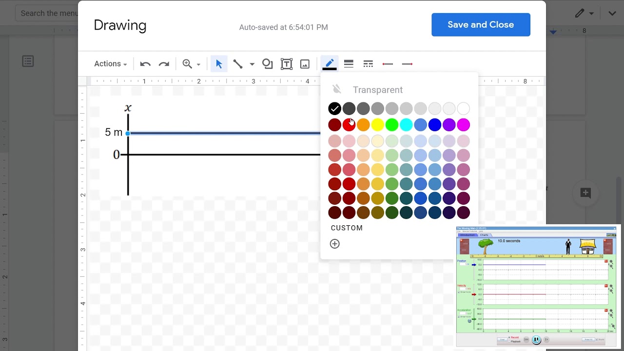
Task: Close the Velocity chart in Moving Man
Action: [606, 286]
